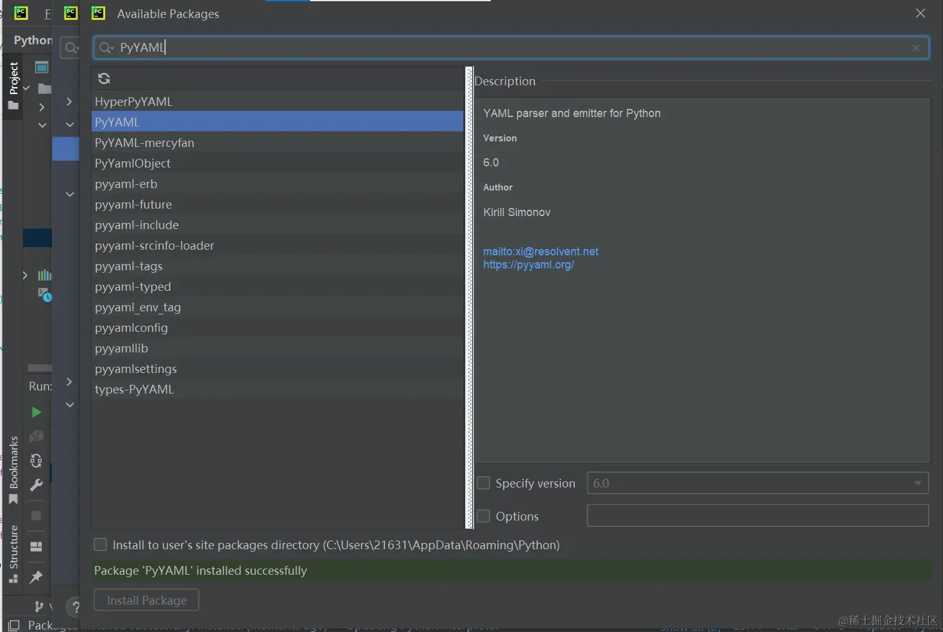Image resolution: width=943 pixels, height=632 pixels.
Task: Toggle the Specify version checkbox
Action: 483,483
